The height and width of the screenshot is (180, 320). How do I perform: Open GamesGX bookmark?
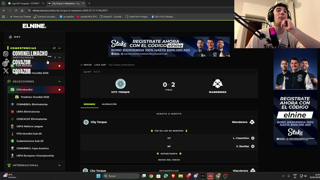click(x=111, y=17)
